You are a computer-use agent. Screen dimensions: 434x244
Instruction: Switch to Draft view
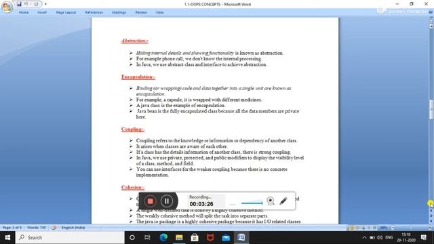pos(375,228)
